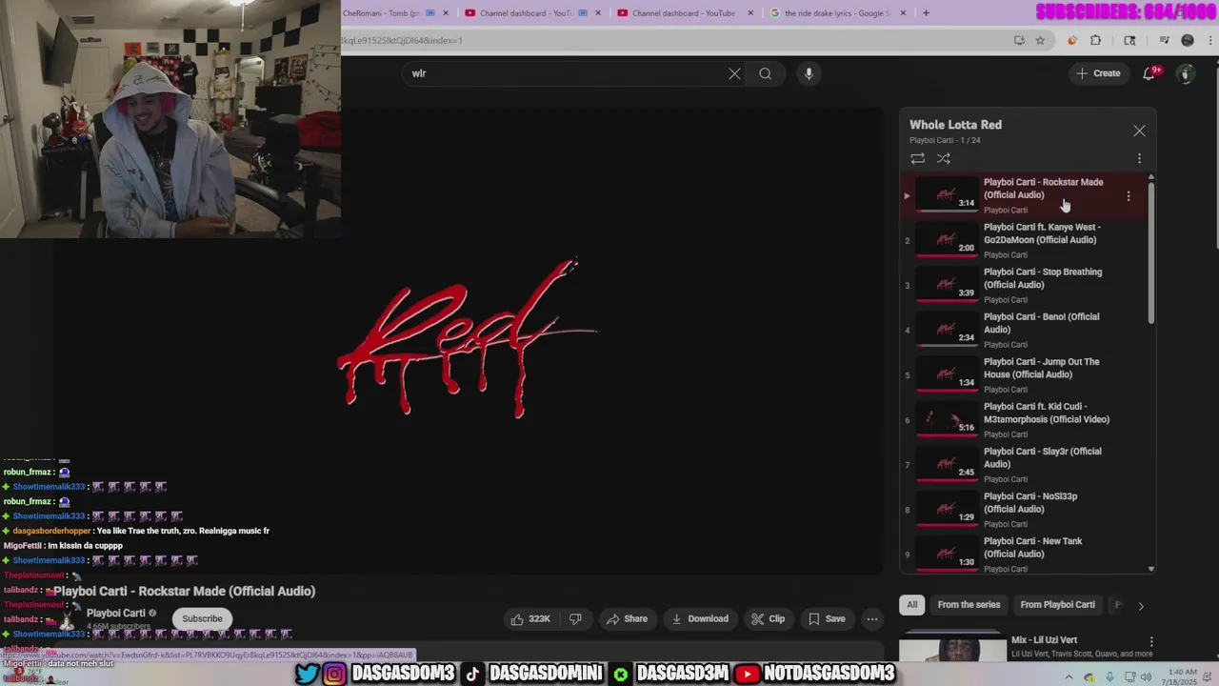
Task: Open options for Mix - Lil Uzi Vert
Action: click(1151, 642)
